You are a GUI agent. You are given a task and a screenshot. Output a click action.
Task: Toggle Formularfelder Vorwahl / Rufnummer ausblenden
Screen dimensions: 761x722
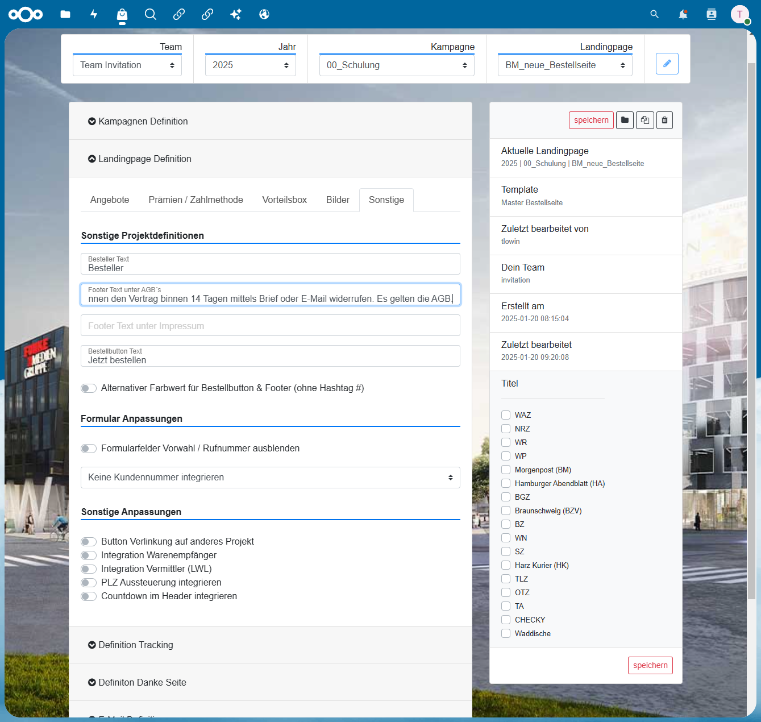tap(89, 449)
